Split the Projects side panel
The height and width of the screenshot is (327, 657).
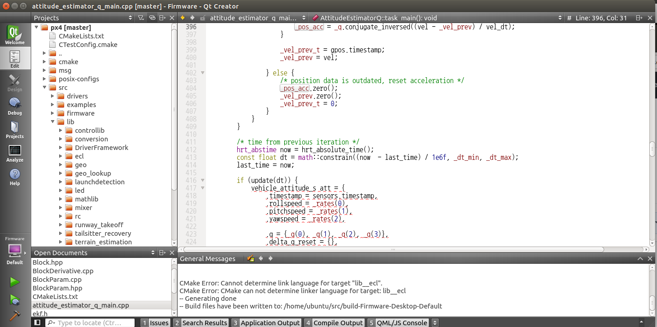(x=163, y=18)
